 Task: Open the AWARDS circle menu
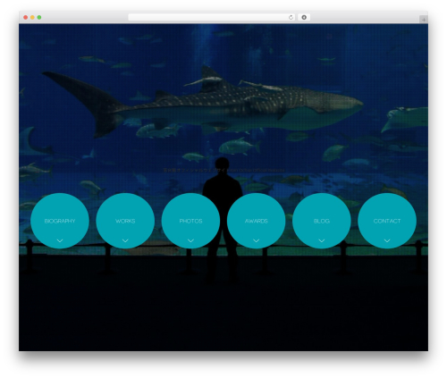256,221
